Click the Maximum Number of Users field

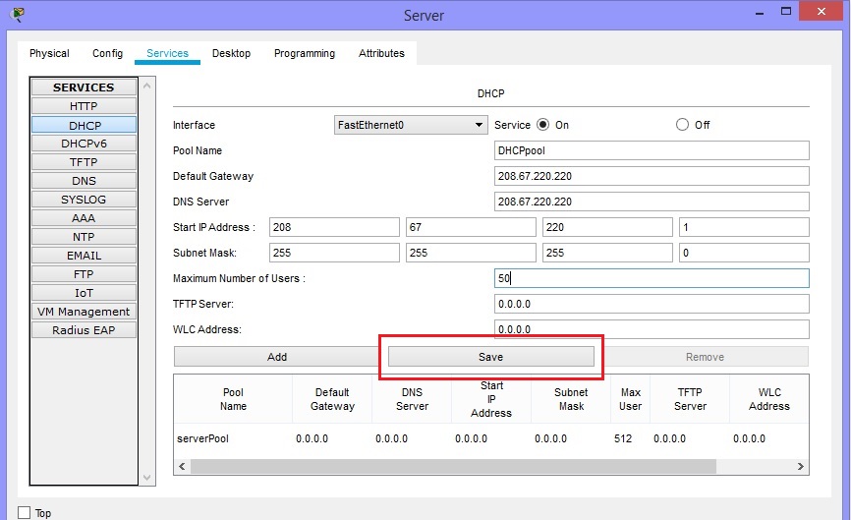point(651,278)
